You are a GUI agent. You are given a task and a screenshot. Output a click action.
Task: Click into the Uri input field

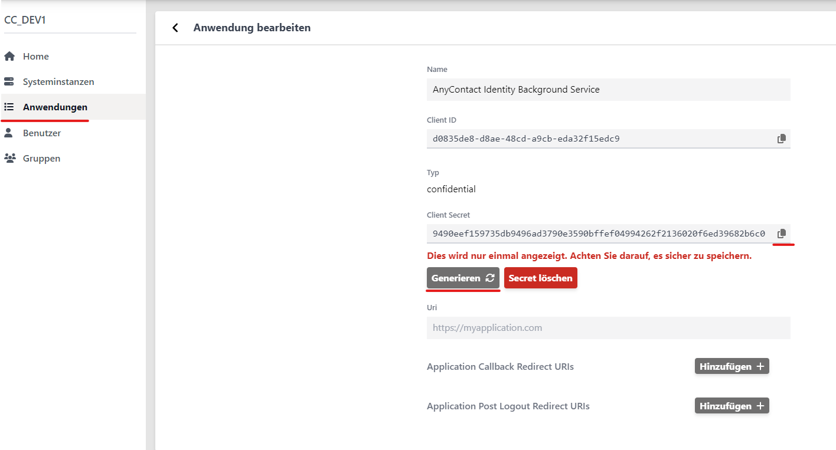pyautogui.click(x=608, y=328)
